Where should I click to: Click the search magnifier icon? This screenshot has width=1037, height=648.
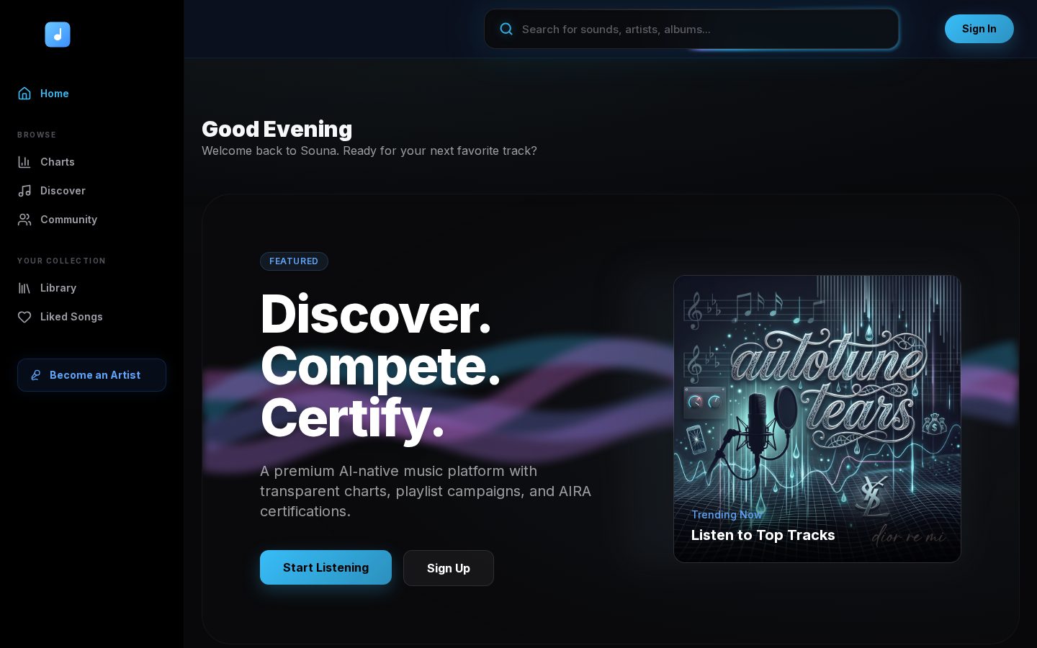pos(506,29)
